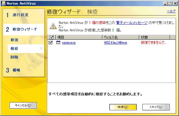The width and height of the screenshot is (179, 116).
Task: Sort by the 項目 column header
Action: pyautogui.click(x=79, y=37)
